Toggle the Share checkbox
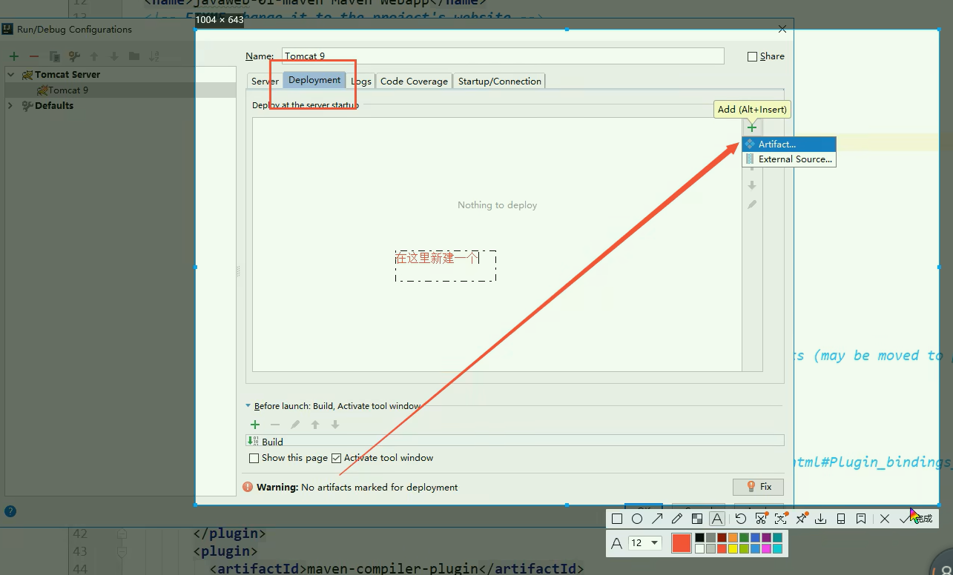This screenshot has width=953, height=575. pyautogui.click(x=753, y=56)
